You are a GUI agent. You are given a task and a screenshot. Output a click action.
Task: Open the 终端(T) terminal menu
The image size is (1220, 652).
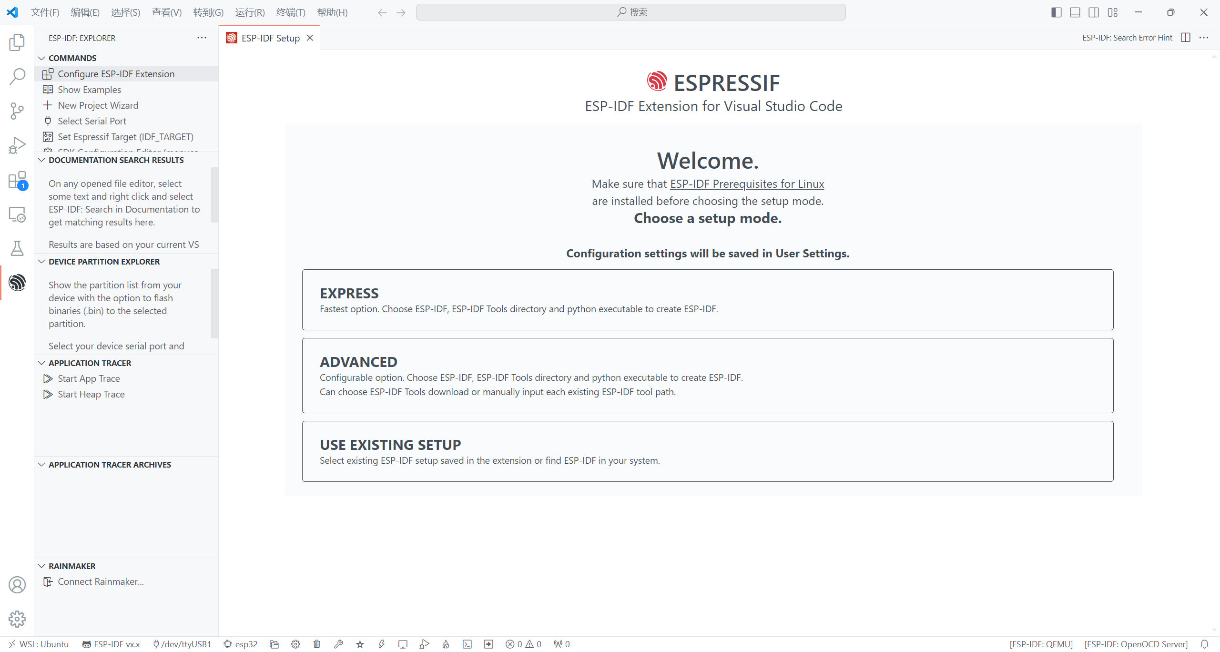[x=291, y=12]
